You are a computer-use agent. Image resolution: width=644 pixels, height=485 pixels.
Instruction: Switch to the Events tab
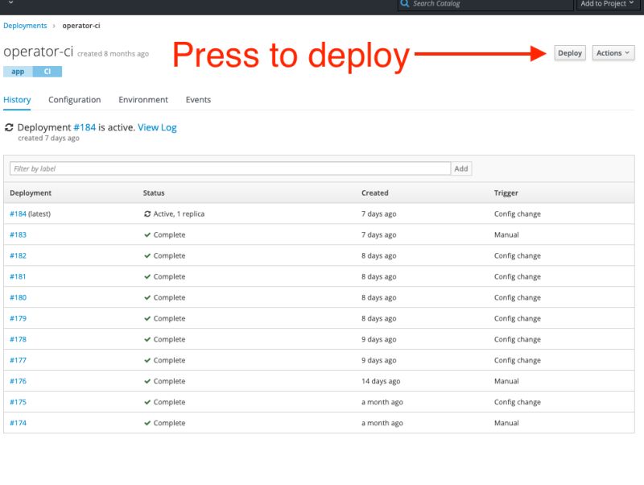pos(198,100)
